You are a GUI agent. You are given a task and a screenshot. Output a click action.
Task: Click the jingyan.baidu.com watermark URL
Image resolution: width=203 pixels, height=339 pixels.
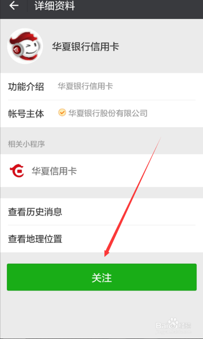(174, 331)
